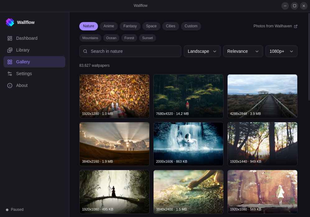Click the Paused status dot
The image size is (310, 217).
tap(7, 210)
